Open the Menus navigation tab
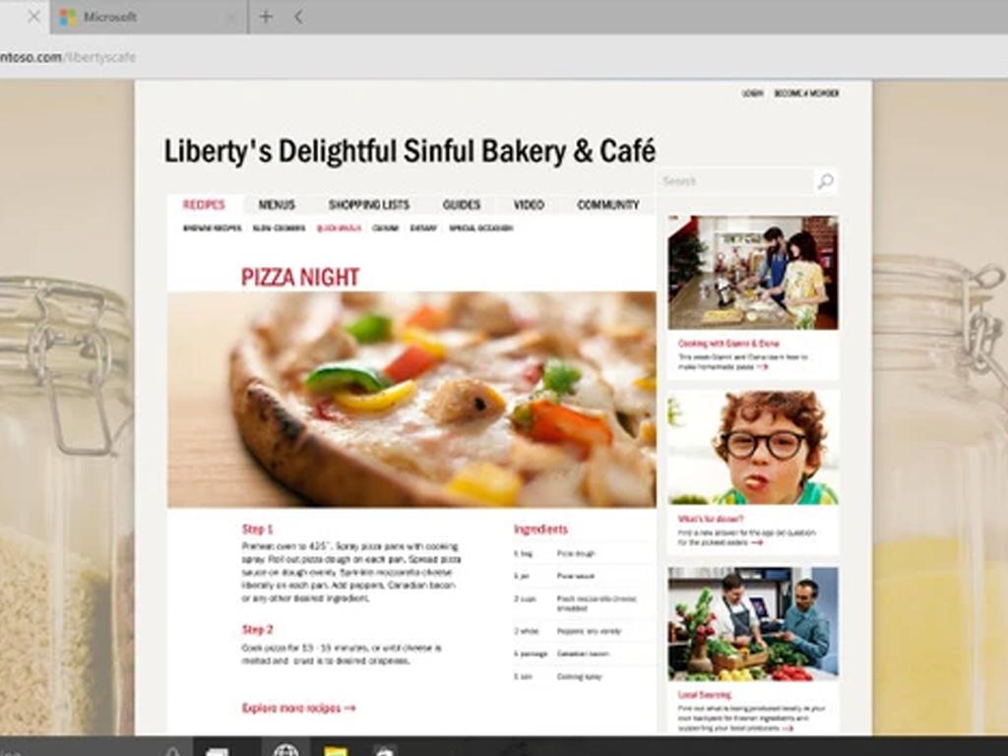1008x756 pixels. [277, 205]
